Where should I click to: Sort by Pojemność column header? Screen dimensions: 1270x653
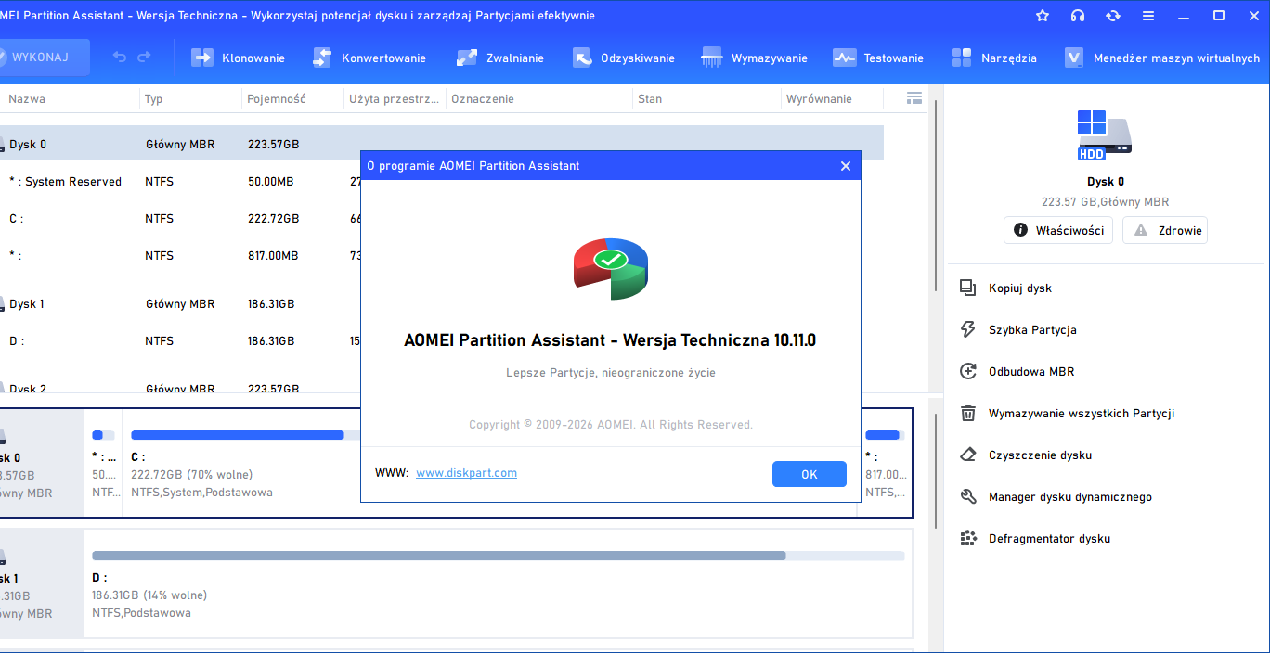[x=276, y=98]
